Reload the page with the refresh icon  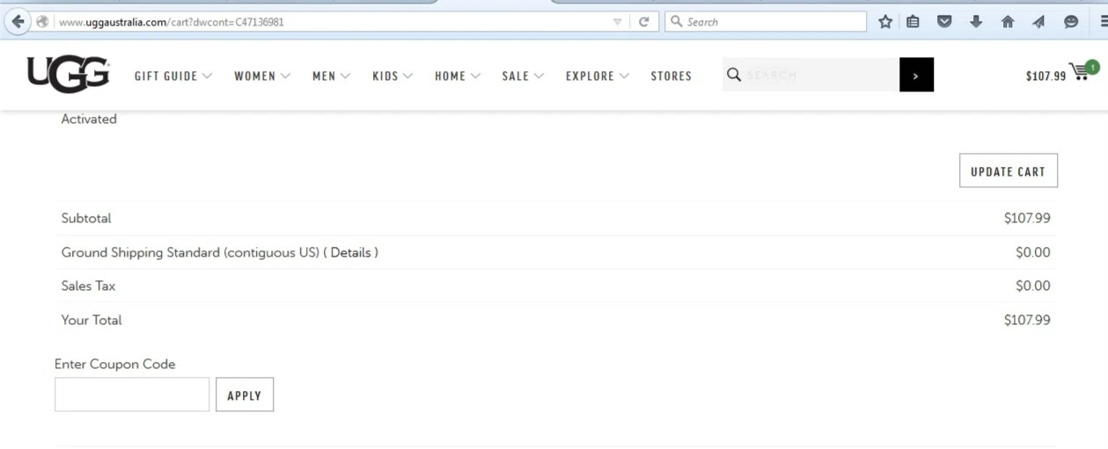click(643, 22)
